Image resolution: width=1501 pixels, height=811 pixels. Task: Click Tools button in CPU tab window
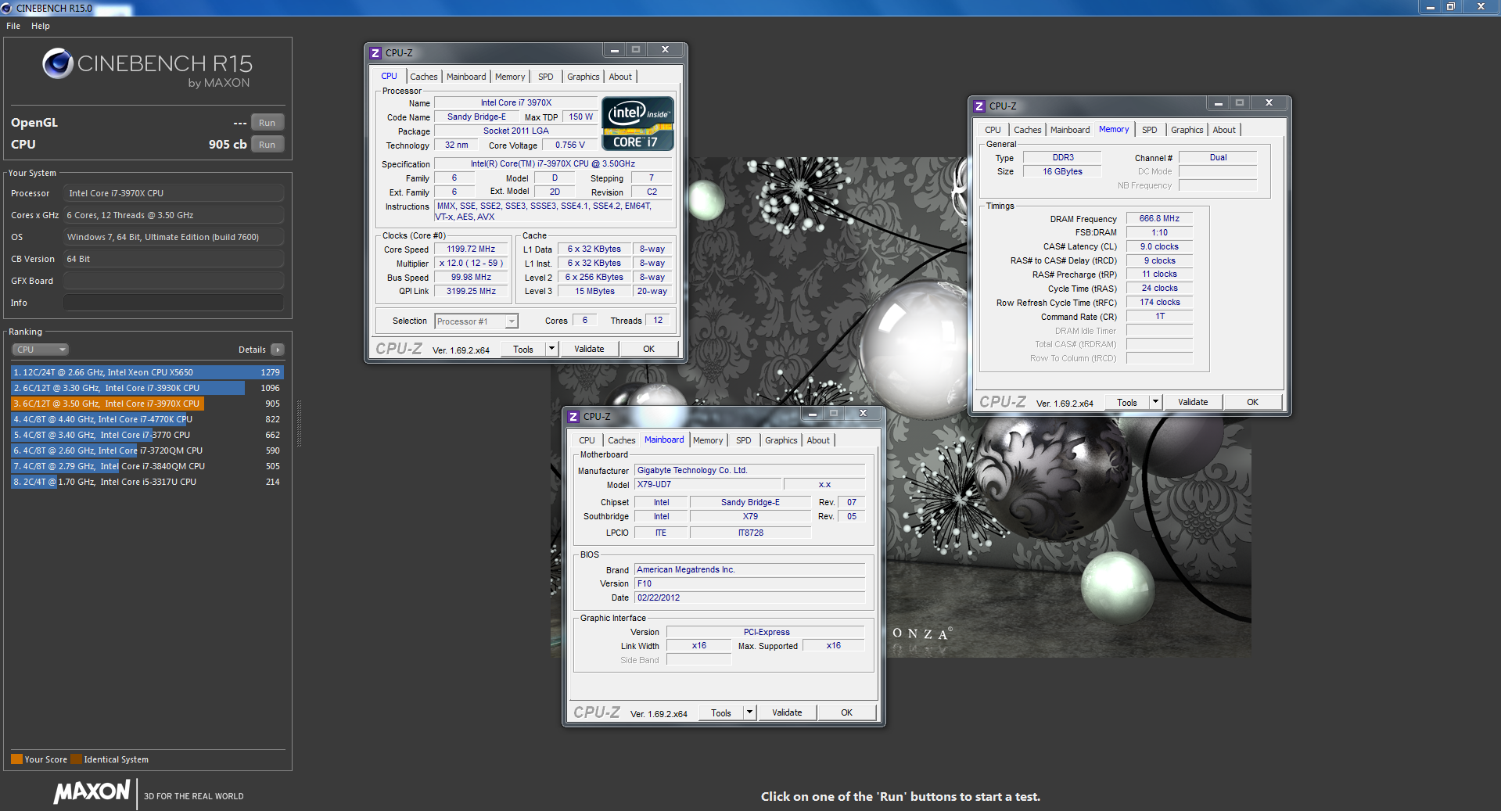[523, 350]
